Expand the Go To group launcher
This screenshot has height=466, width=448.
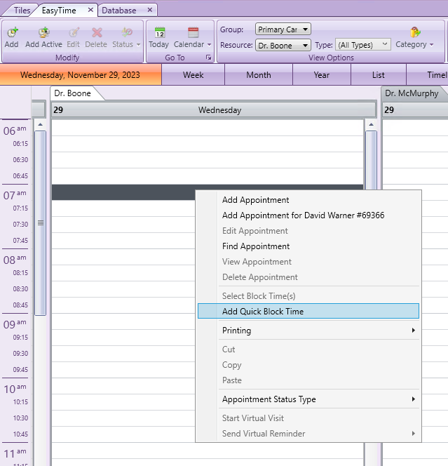click(208, 58)
